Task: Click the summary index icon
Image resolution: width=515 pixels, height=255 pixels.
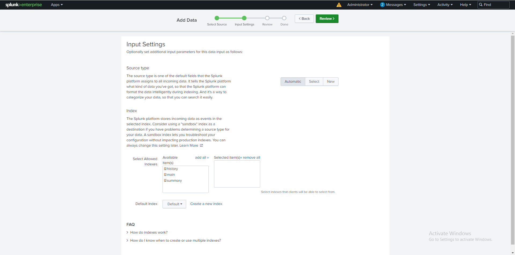Action: (165, 181)
